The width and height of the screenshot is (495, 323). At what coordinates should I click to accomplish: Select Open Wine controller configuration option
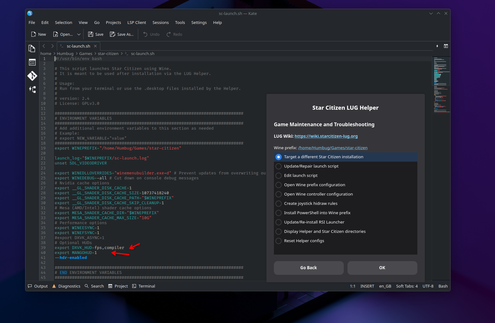pos(346,194)
